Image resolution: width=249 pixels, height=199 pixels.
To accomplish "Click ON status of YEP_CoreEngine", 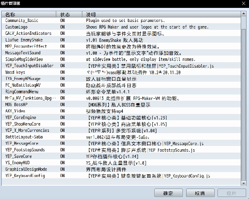I will [x=62, y=117].
